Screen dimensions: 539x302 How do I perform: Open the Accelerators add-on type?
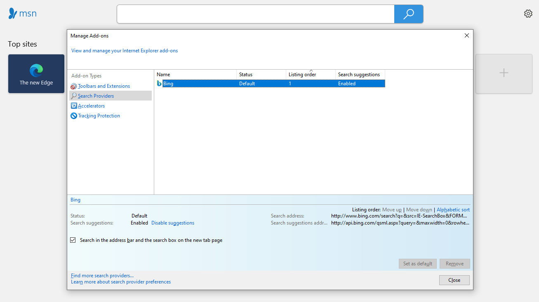tap(91, 106)
